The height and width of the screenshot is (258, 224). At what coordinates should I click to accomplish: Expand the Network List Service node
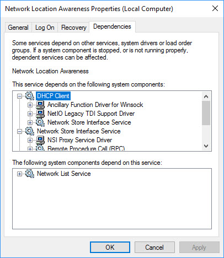[x=19, y=174]
